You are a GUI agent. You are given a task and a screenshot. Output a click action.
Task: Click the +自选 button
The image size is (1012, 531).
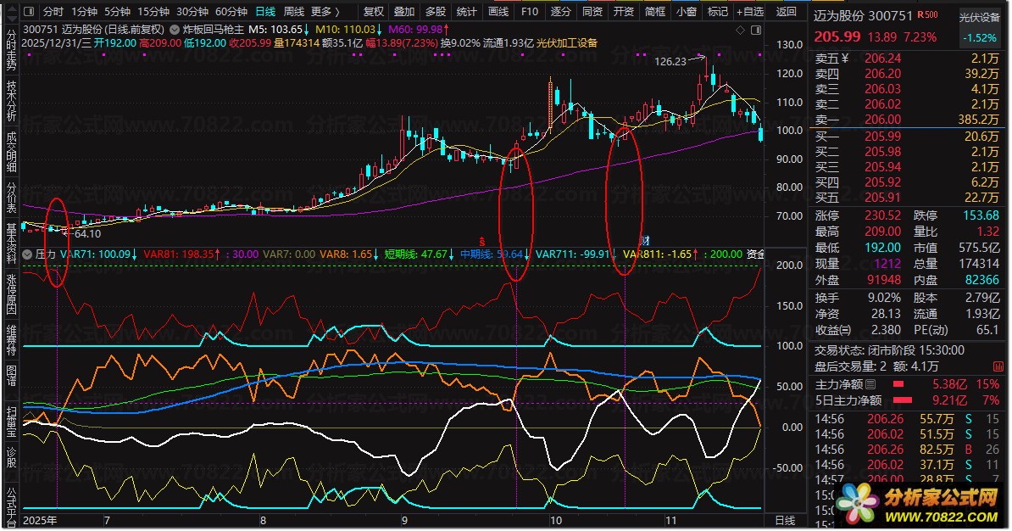tap(750, 12)
